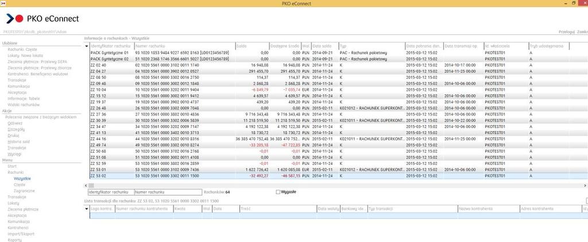Select account row ZZ 10 04
Image resolution: width=588 pixels, height=242 pixels.
(338, 90)
